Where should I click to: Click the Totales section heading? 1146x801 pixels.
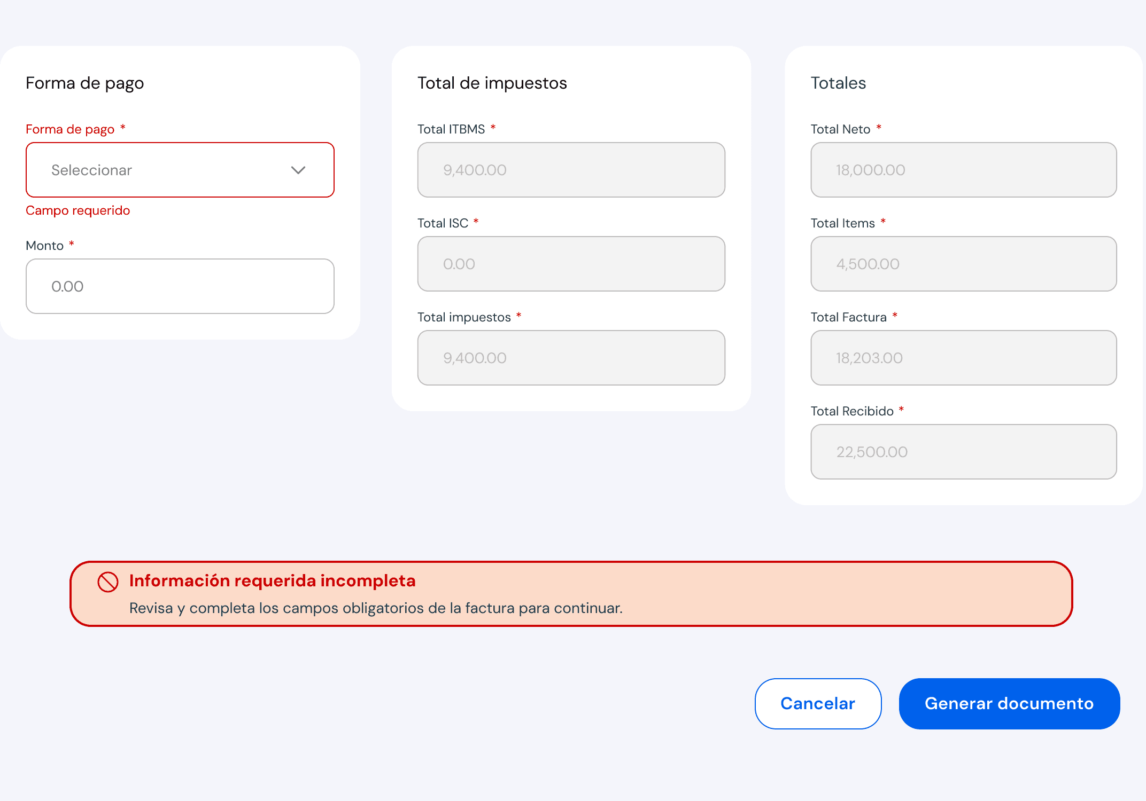tap(838, 83)
